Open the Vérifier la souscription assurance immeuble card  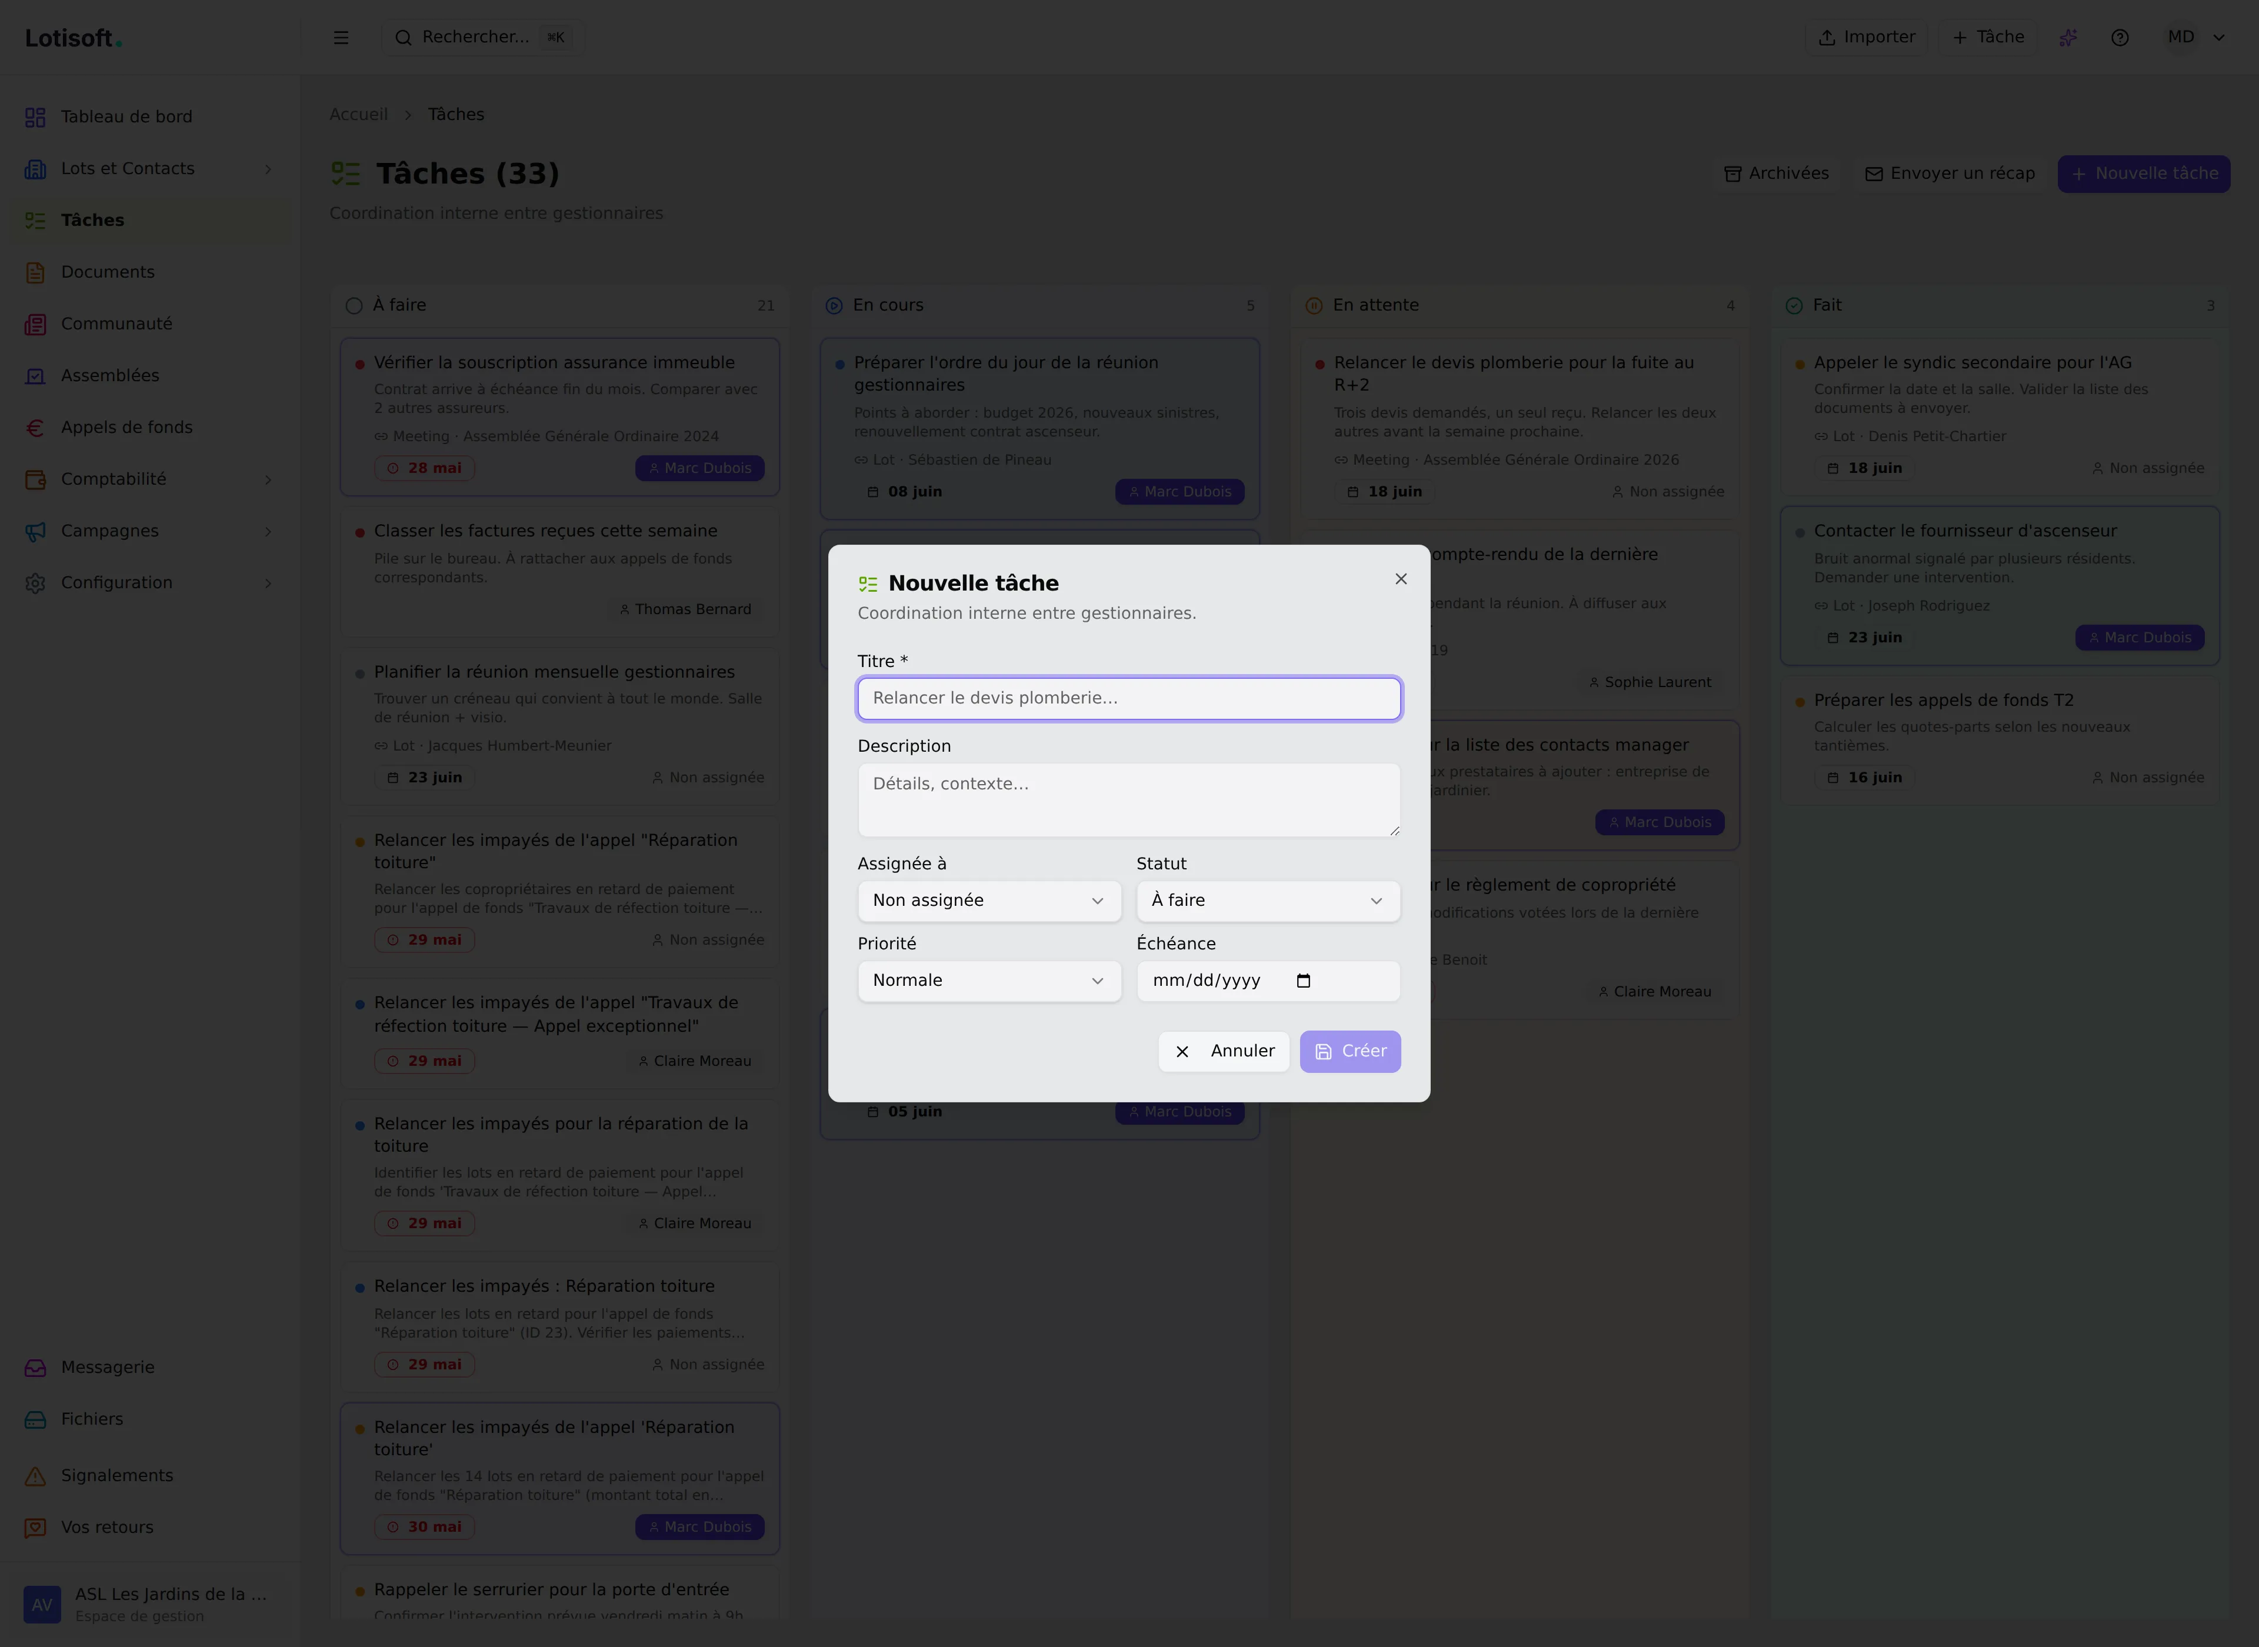[x=560, y=416]
